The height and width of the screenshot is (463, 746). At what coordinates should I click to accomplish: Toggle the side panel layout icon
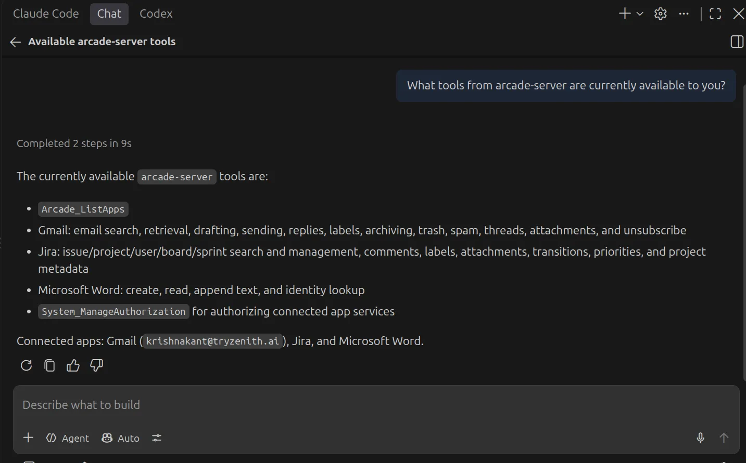[x=737, y=42]
